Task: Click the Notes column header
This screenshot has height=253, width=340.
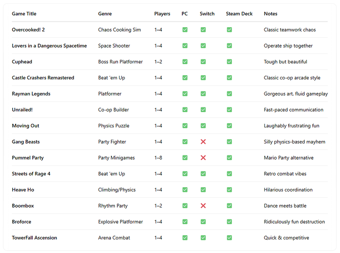Action: (271, 14)
